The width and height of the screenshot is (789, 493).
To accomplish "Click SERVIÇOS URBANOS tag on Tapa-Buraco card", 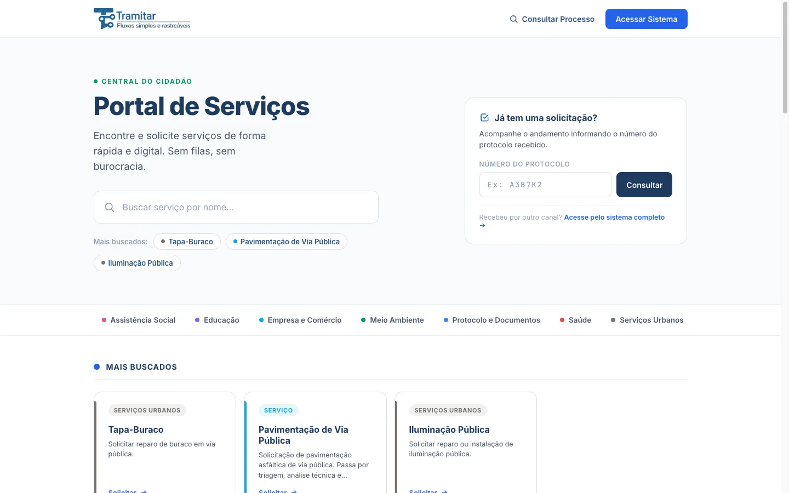I will click(x=147, y=410).
